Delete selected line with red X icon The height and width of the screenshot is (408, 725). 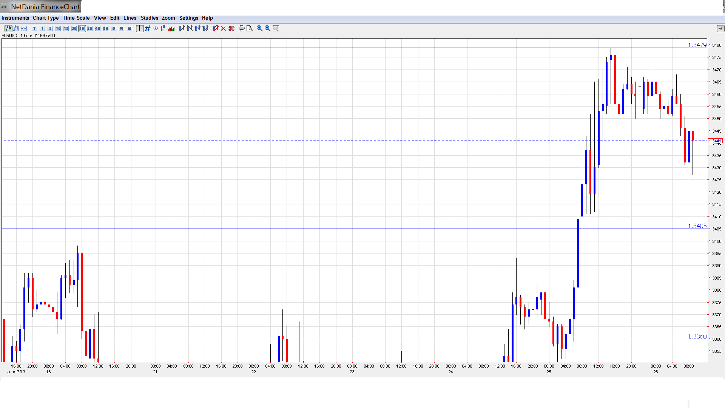(x=224, y=28)
